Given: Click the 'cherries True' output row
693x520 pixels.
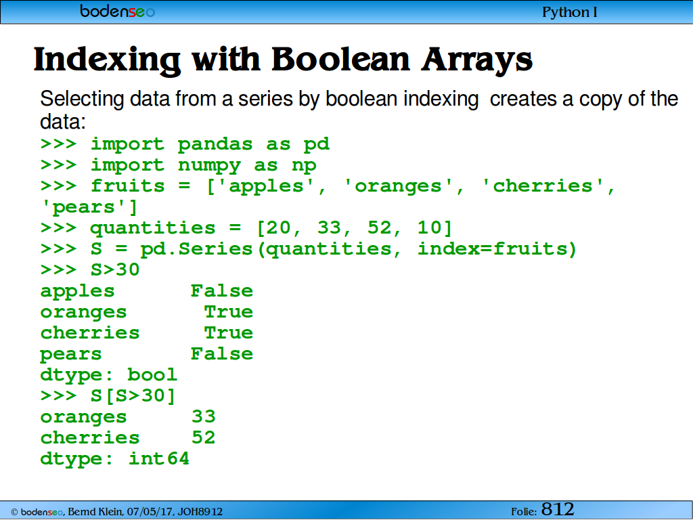Looking at the screenshot, I should [x=146, y=333].
